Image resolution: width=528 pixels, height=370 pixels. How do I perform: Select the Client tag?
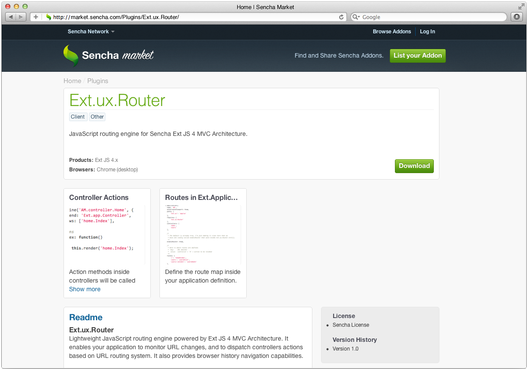78,117
